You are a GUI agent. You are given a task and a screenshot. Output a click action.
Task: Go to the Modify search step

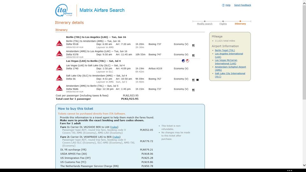205,24
